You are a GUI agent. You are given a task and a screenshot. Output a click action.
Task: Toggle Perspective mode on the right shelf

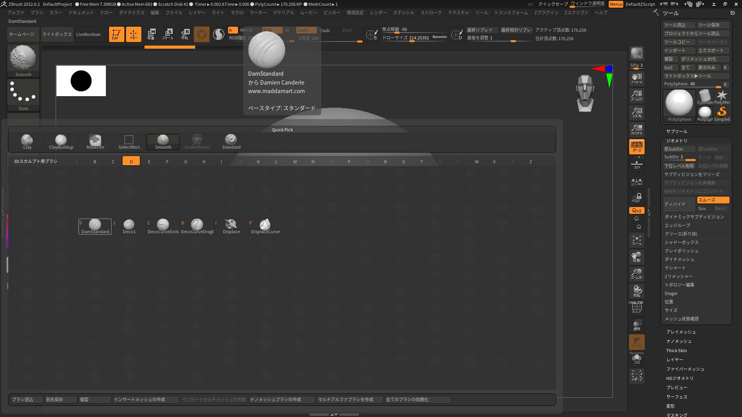pos(636,146)
